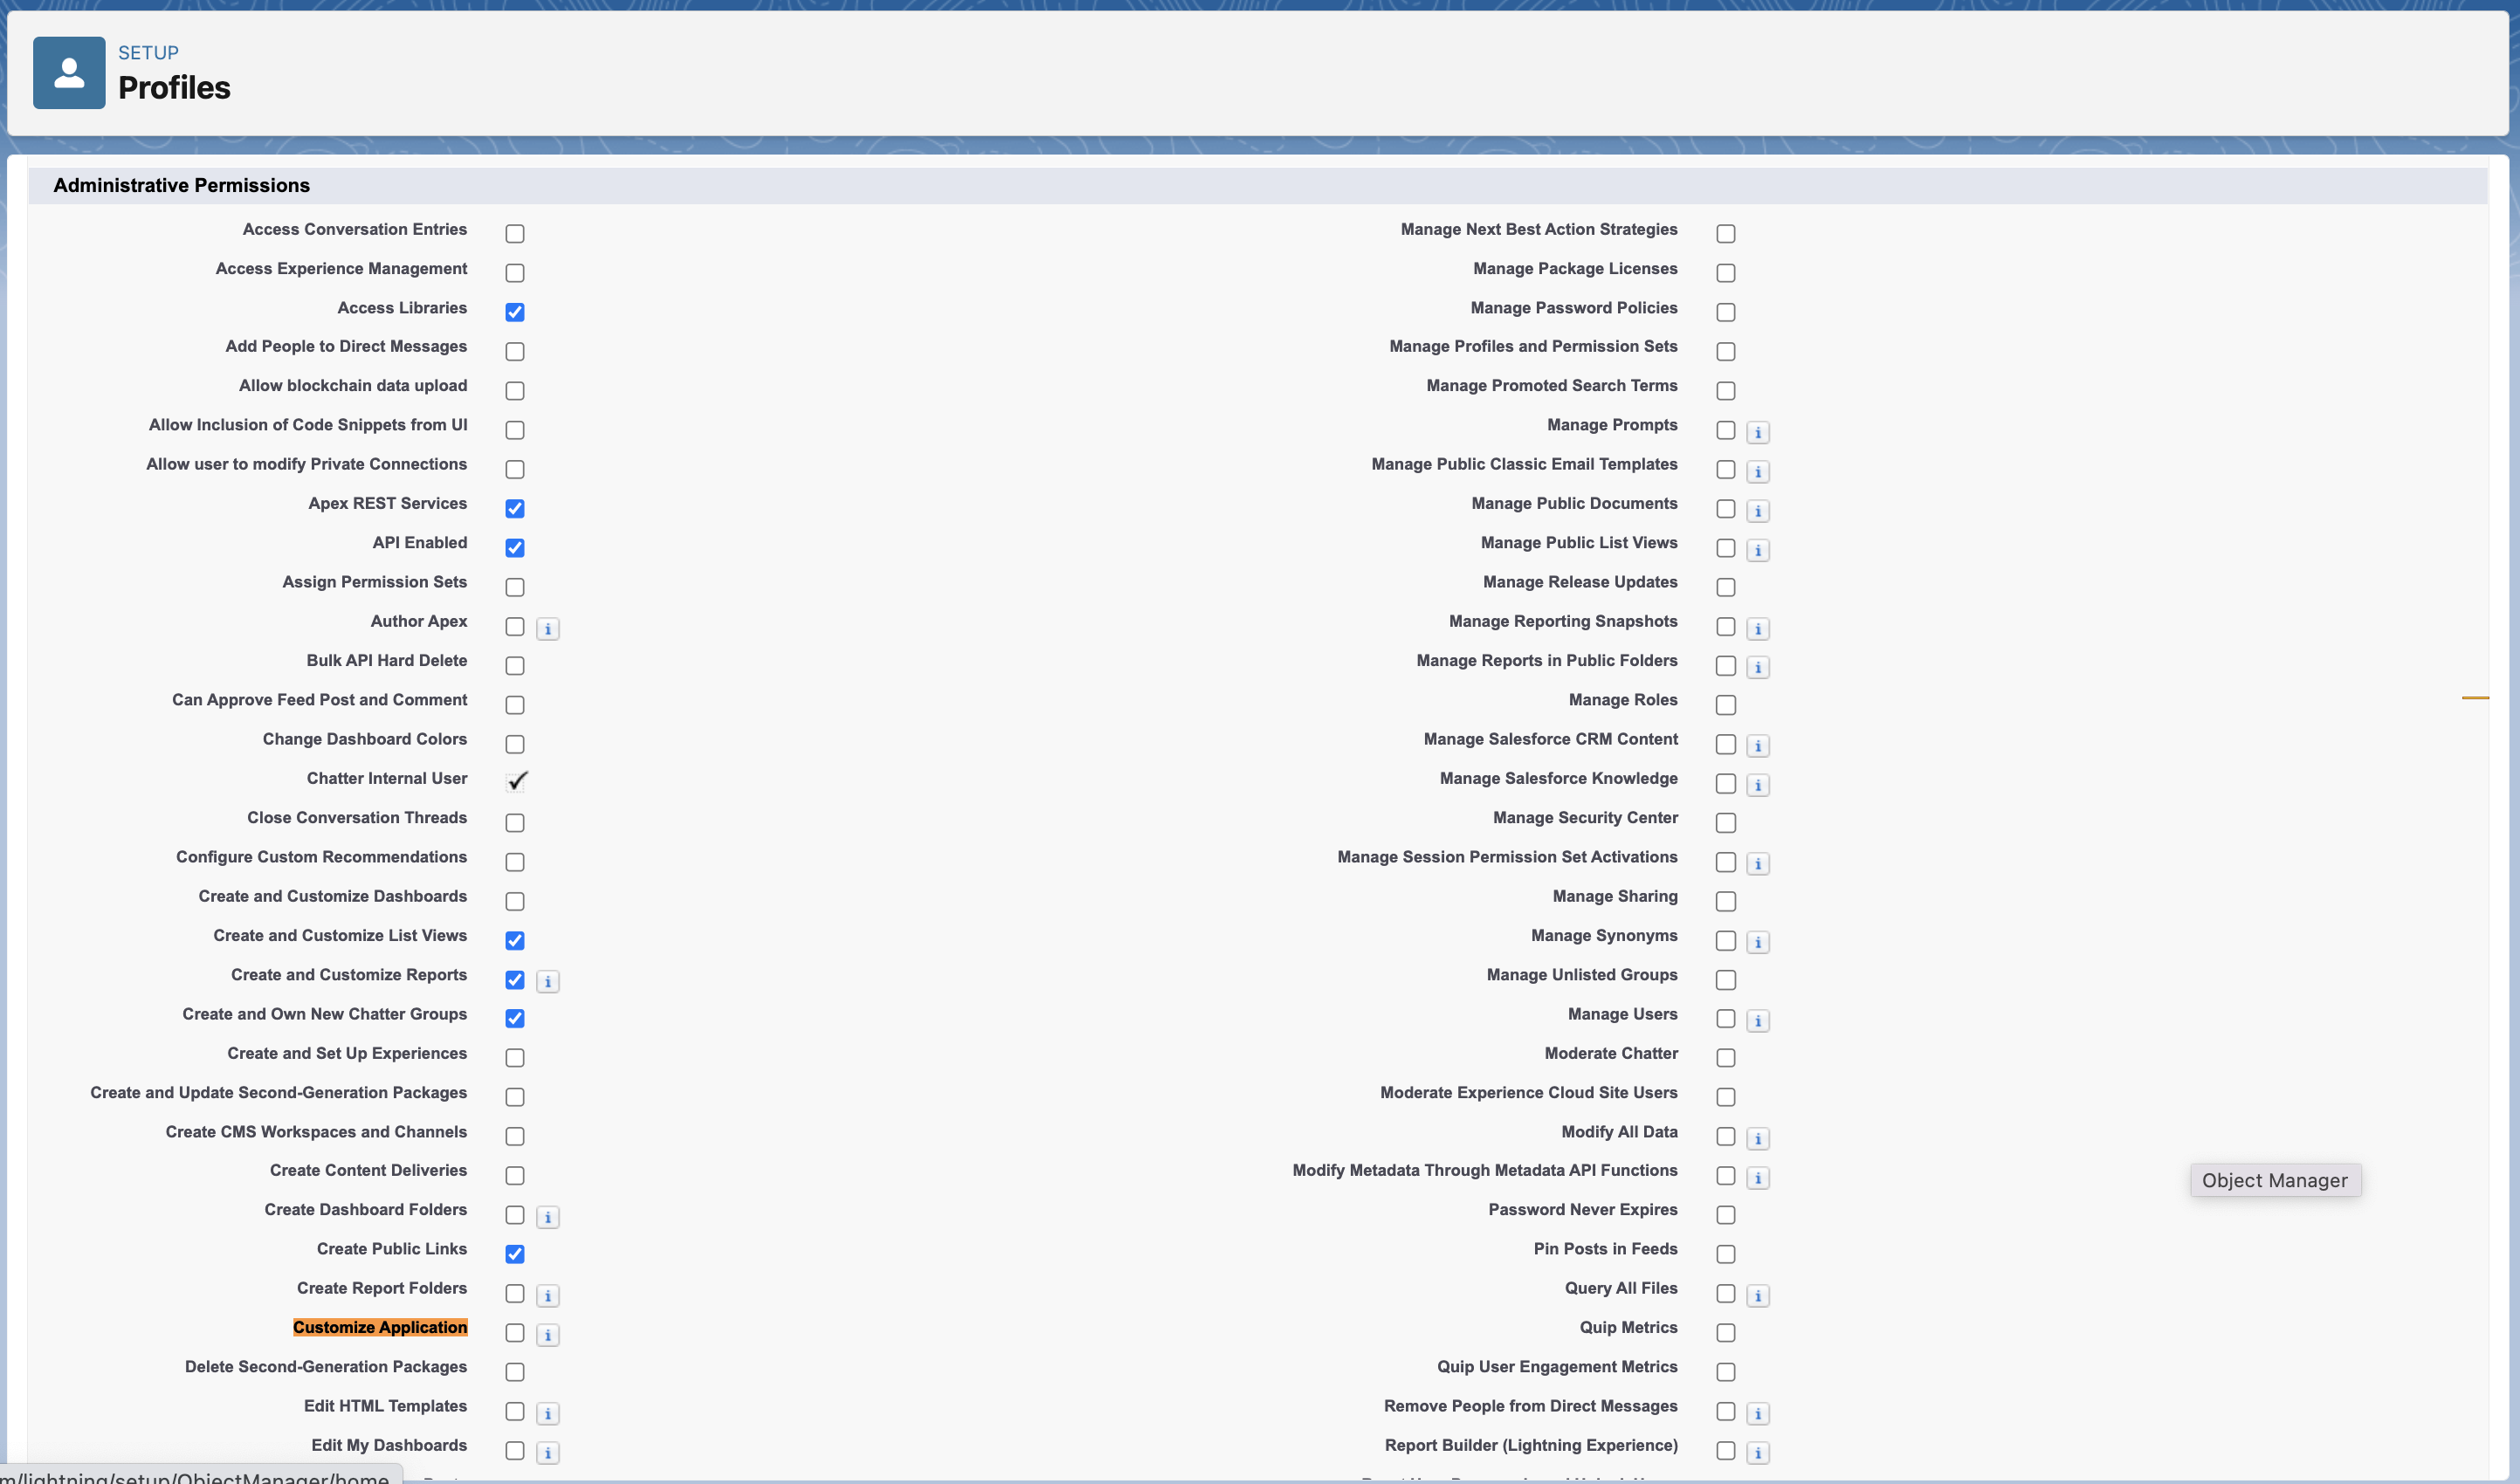The image size is (2520, 1484).
Task: Check the Manage Security Center checkbox
Action: coord(1726,823)
